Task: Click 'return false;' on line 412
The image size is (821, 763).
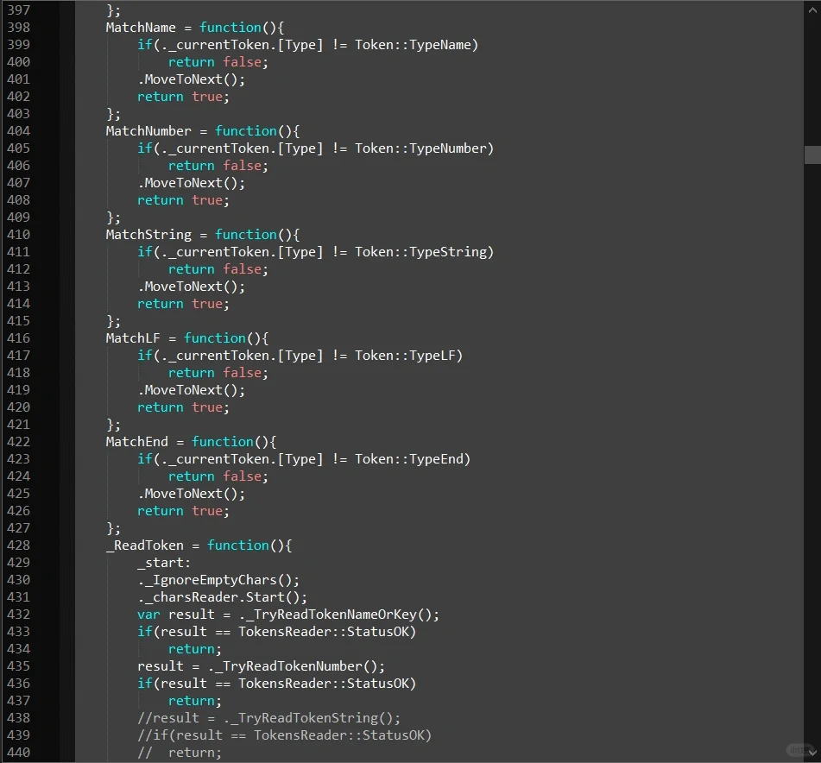Action: (x=218, y=269)
